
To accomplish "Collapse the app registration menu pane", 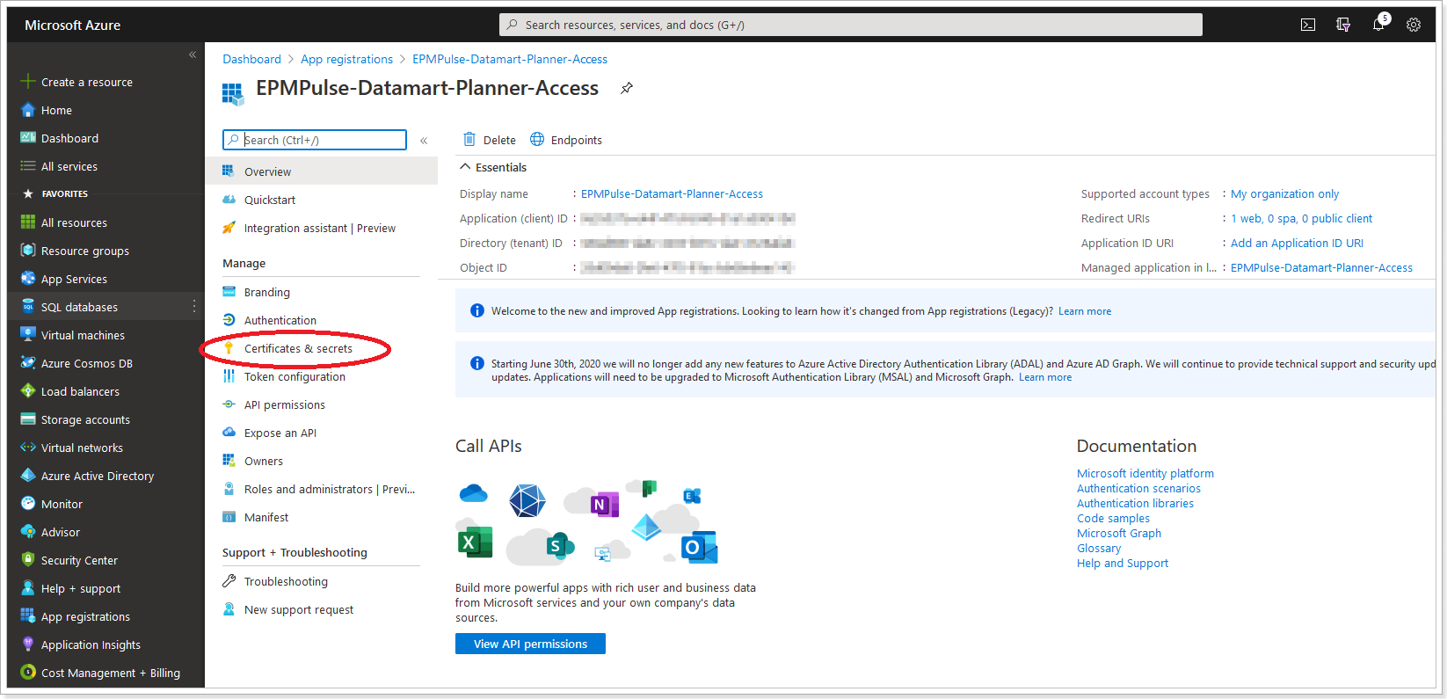I will click(x=424, y=141).
